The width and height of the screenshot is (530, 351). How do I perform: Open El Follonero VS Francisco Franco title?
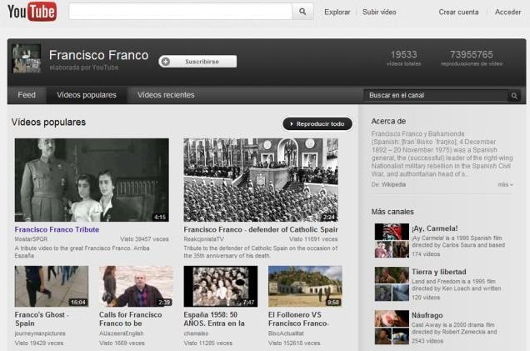click(x=298, y=318)
